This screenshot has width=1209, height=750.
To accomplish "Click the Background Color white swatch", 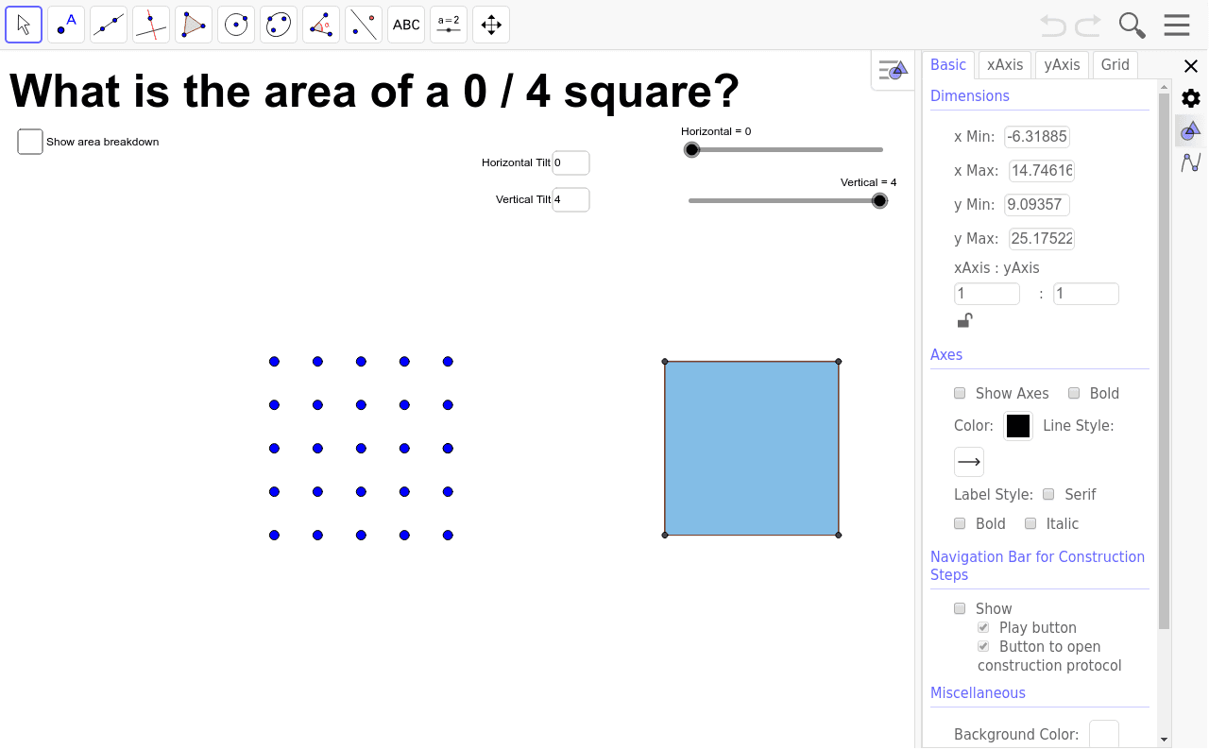I will pos(1104,734).
